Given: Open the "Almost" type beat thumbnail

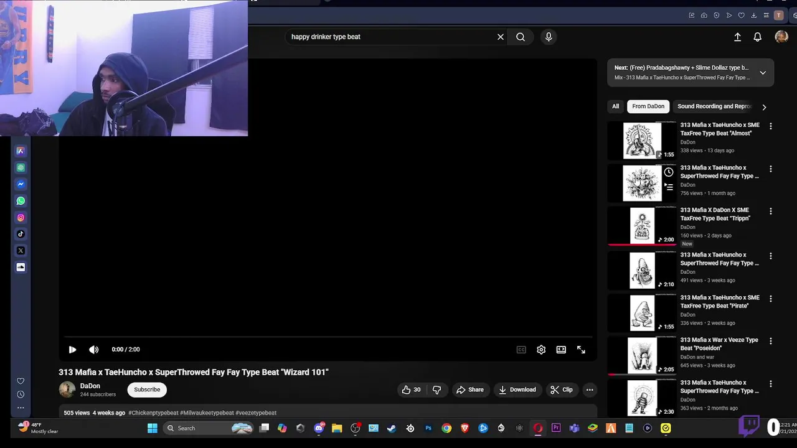Looking at the screenshot, I should (642, 141).
